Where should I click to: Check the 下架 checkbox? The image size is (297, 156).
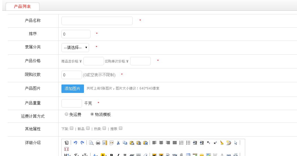click(72, 128)
